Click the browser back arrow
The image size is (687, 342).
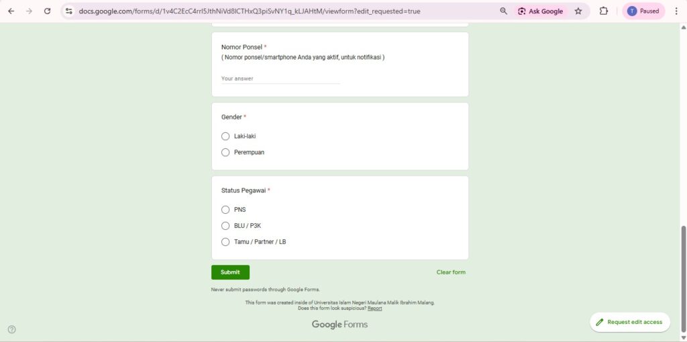point(11,11)
